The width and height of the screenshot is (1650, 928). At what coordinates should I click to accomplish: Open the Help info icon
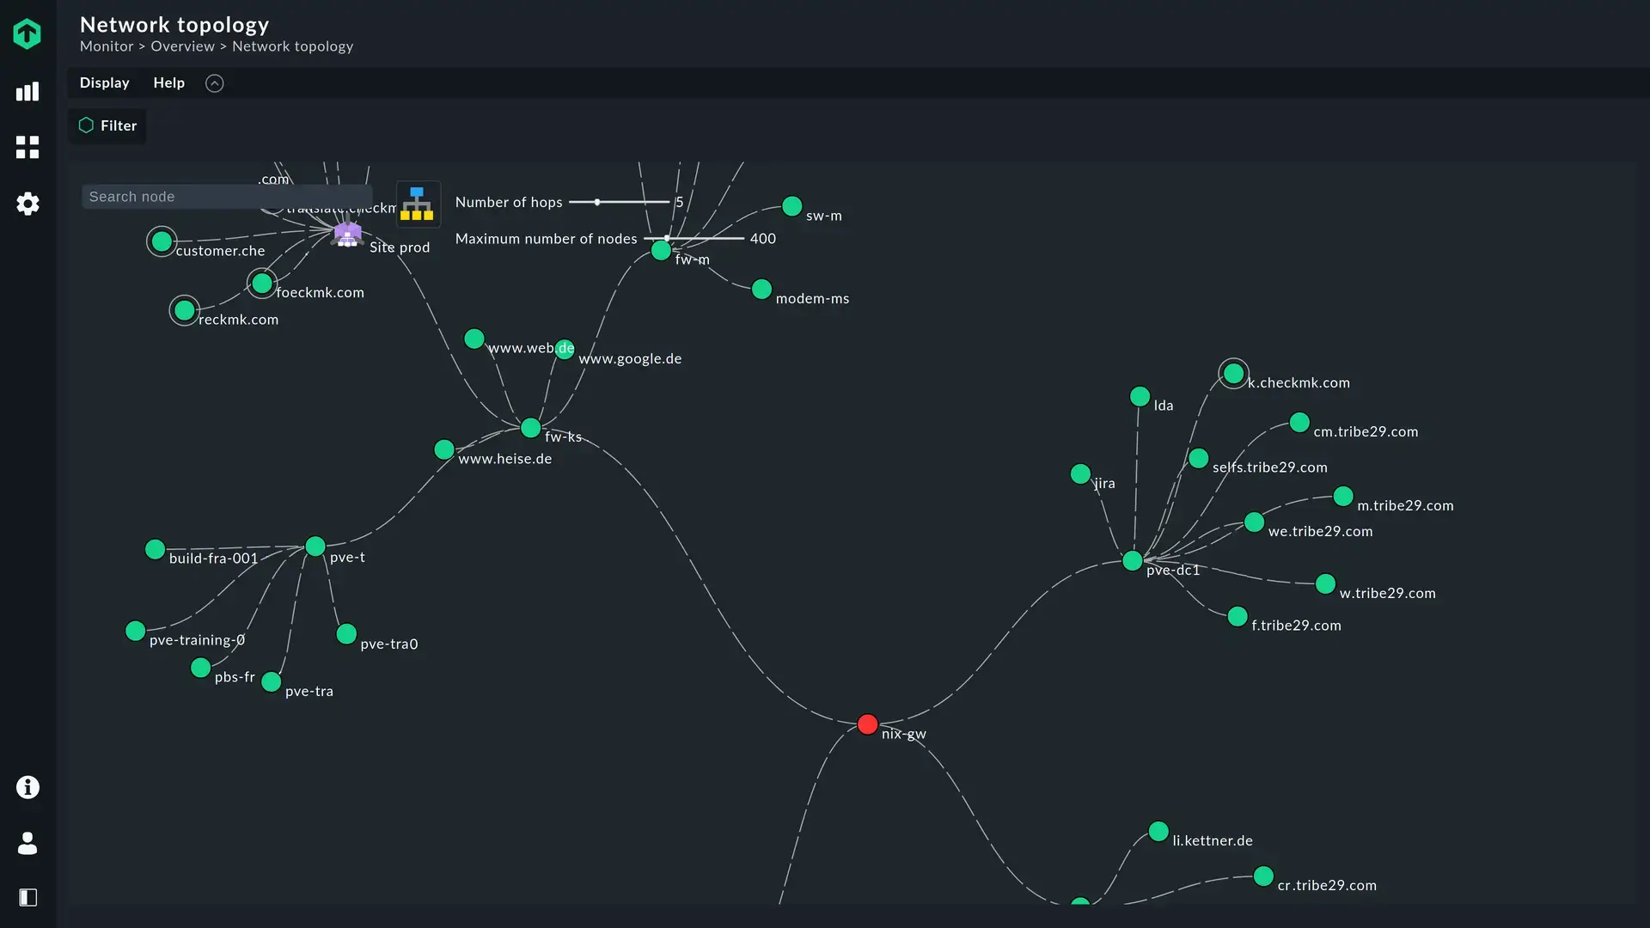point(27,787)
